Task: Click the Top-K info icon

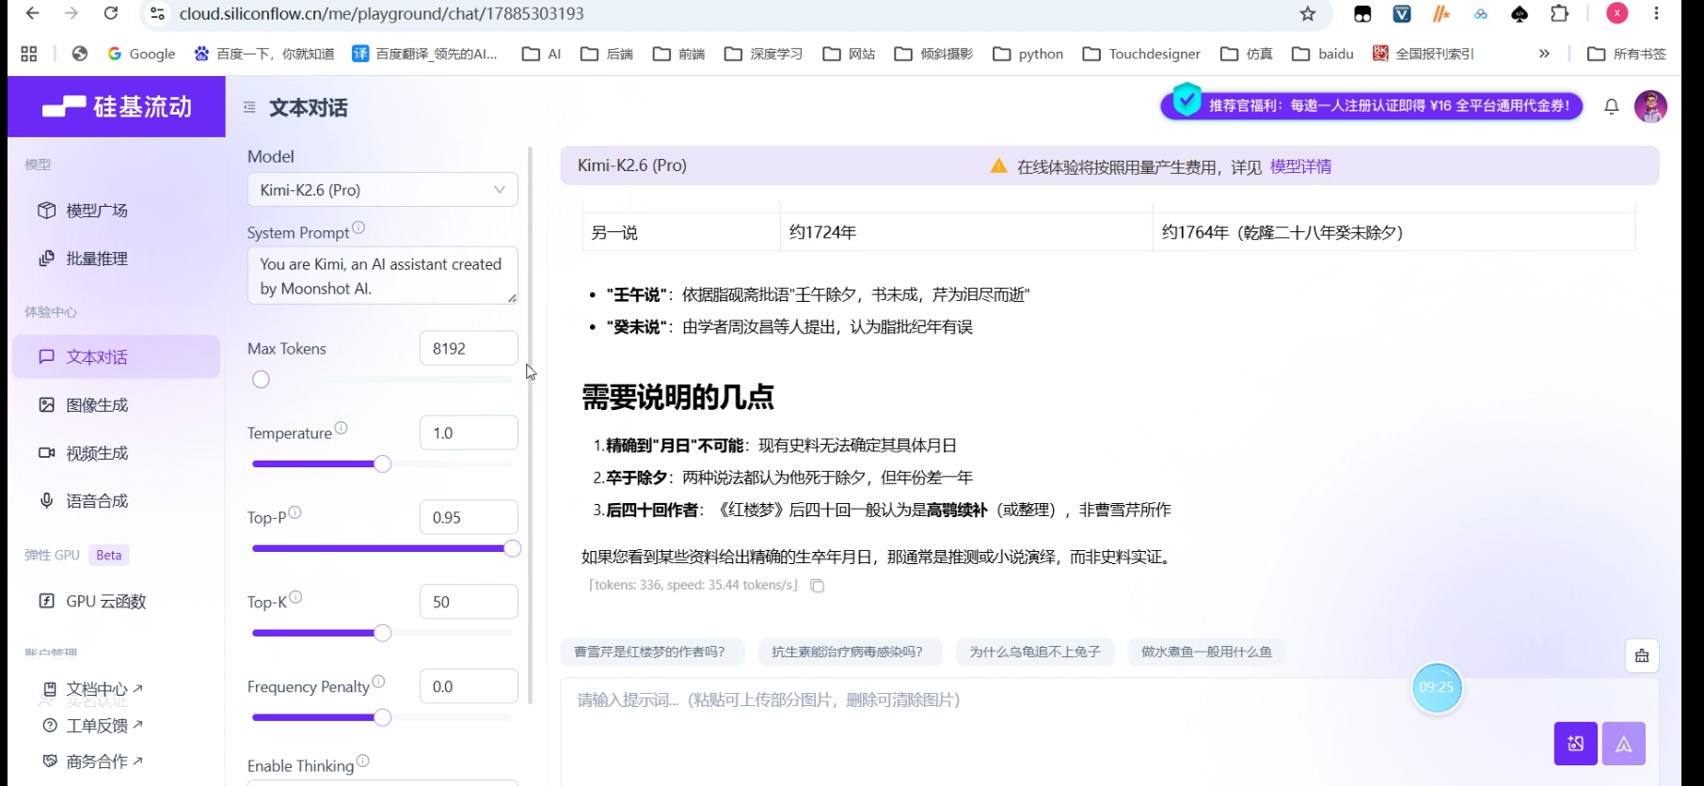Action: pos(295,597)
